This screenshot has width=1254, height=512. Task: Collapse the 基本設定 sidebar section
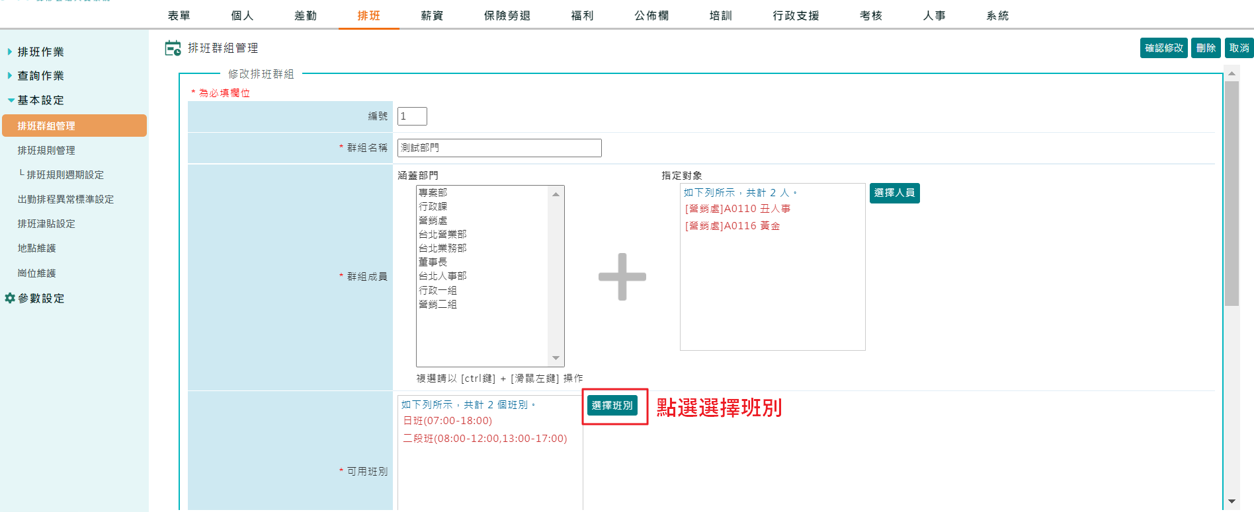point(40,100)
